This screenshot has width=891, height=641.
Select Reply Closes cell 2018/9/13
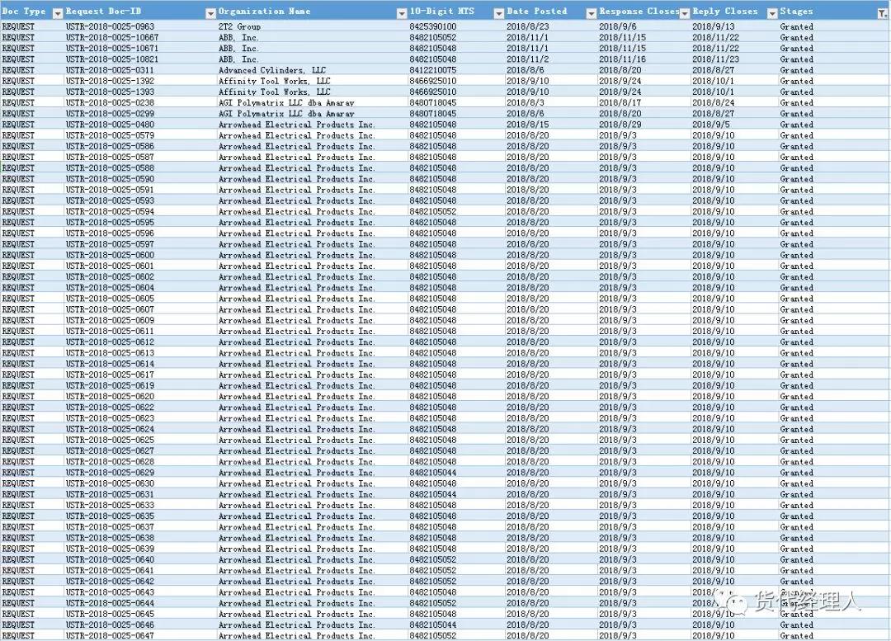click(x=734, y=26)
